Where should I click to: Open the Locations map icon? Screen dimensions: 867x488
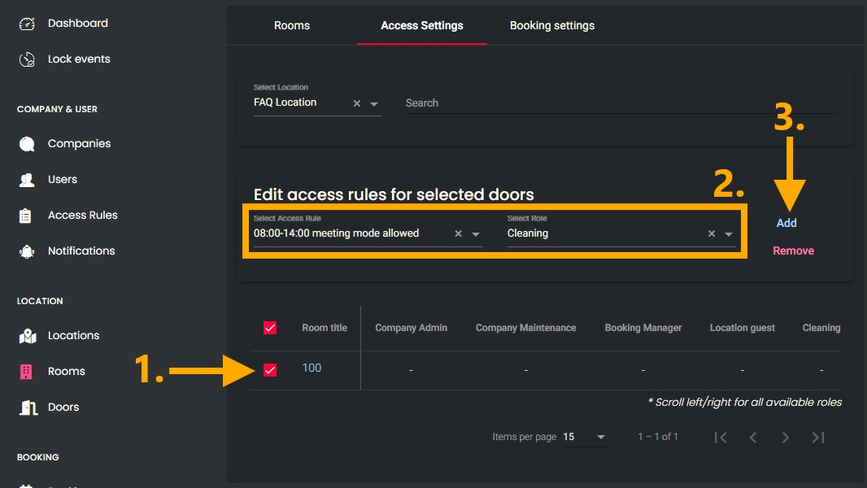click(x=27, y=336)
